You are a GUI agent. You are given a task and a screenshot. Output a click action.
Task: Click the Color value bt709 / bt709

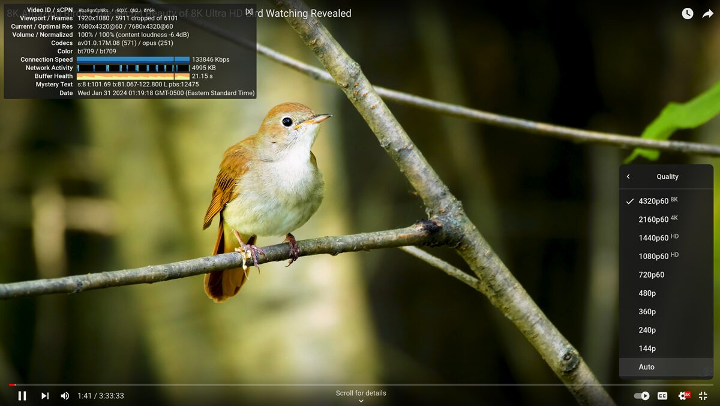pos(97,52)
